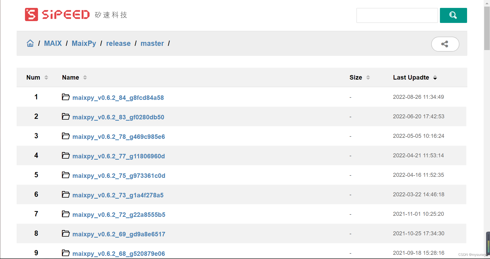
Task: Click the vertical scrollbar thumb
Action: (487, 28)
